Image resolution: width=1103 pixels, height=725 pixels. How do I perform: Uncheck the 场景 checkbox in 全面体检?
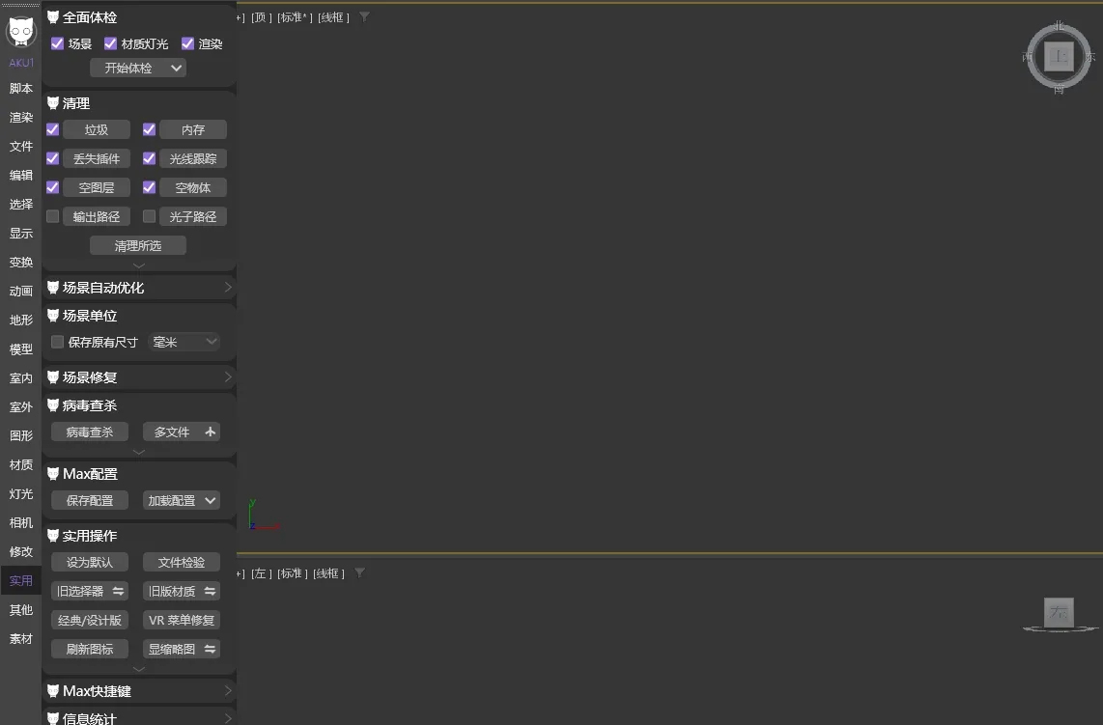(x=57, y=43)
